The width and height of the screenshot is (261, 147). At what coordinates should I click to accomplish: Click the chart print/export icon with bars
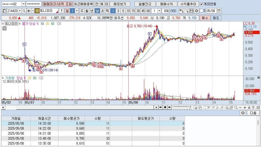227,107
